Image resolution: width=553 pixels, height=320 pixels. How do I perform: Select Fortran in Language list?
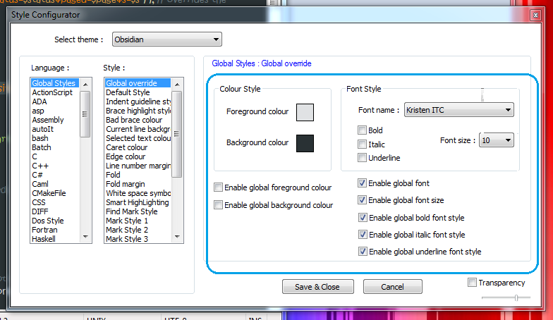point(55,230)
